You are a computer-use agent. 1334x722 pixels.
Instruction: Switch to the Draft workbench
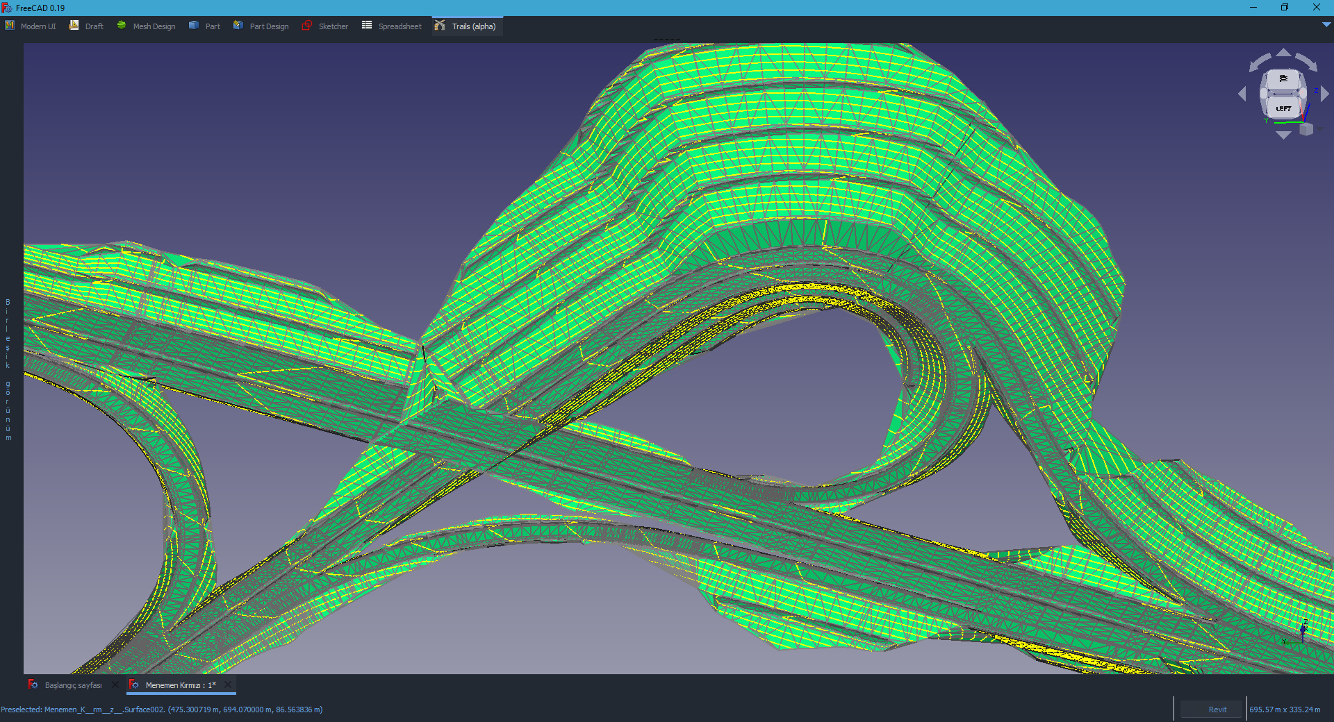tap(86, 26)
